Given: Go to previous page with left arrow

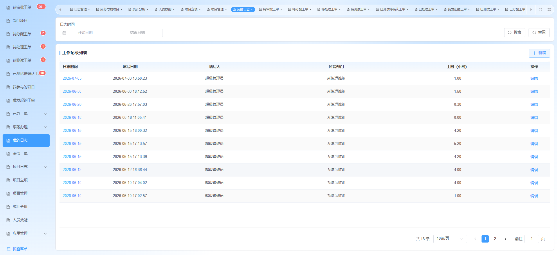Looking at the screenshot, I should point(475,239).
